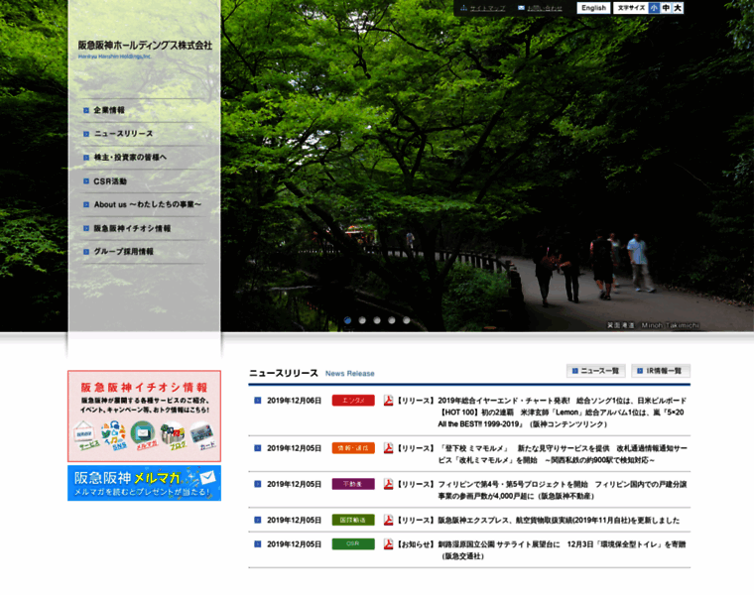The height and width of the screenshot is (595, 754).
Task: Click the sitemap icon in top bar
Action: click(x=463, y=8)
